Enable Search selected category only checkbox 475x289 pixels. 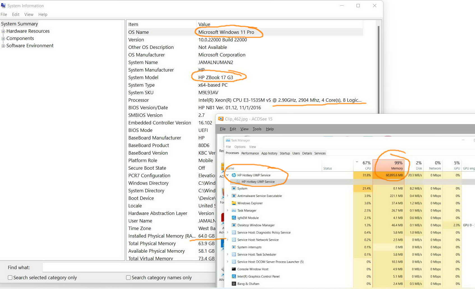10,278
